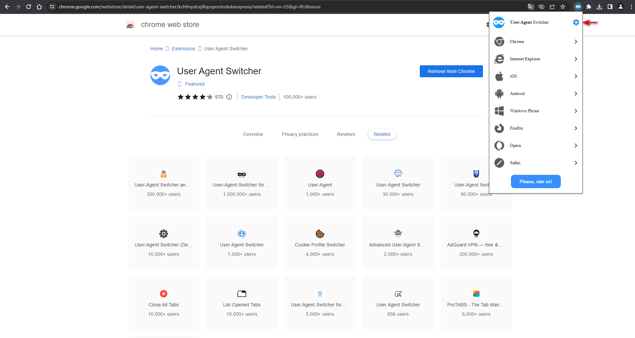Open the browser side panel

610,7
